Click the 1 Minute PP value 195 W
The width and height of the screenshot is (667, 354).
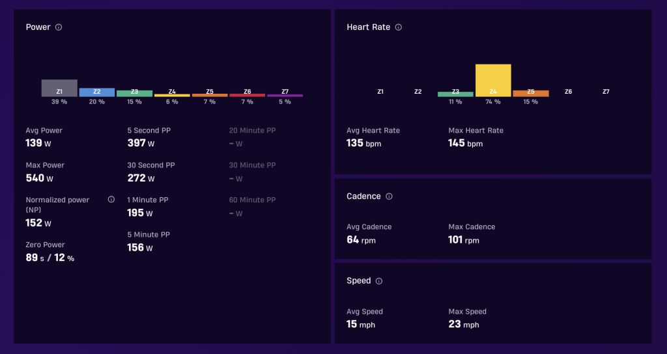(x=140, y=213)
